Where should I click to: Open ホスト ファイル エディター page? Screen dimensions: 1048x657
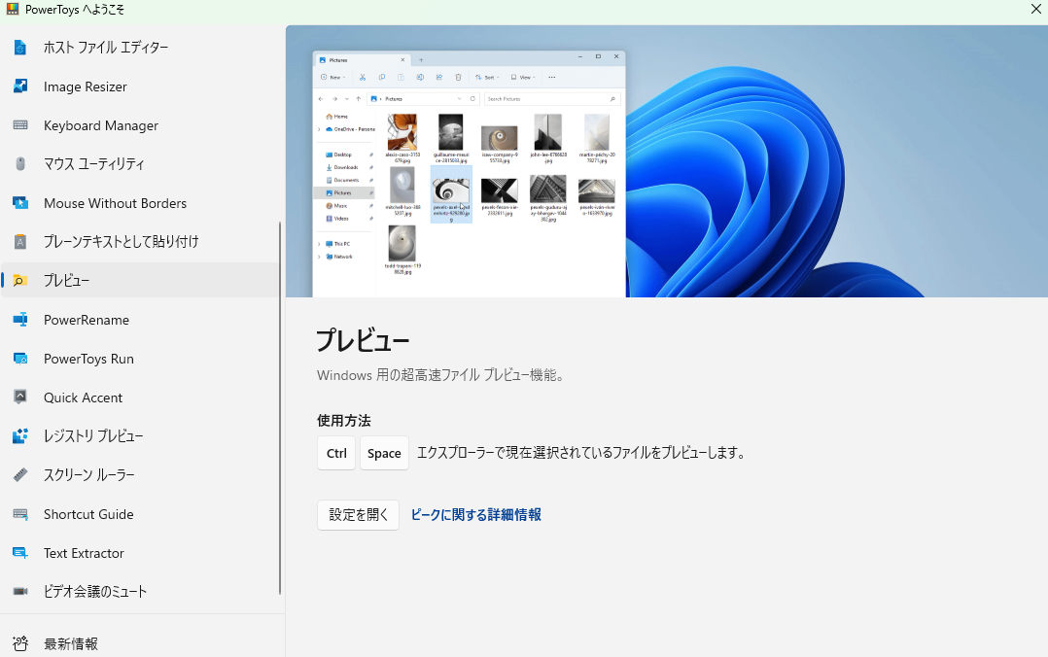pos(140,48)
